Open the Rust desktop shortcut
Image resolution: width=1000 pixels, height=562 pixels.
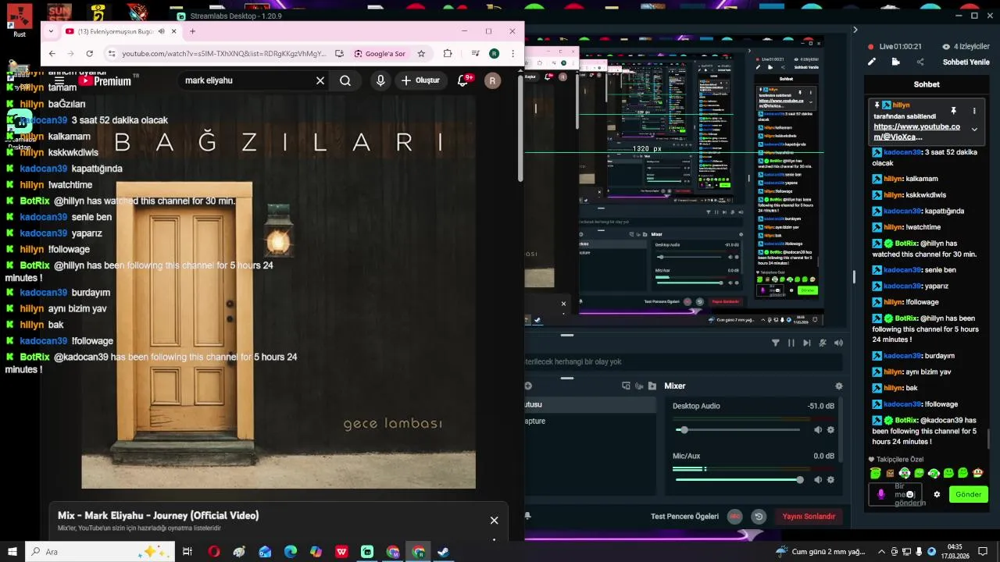point(20,20)
